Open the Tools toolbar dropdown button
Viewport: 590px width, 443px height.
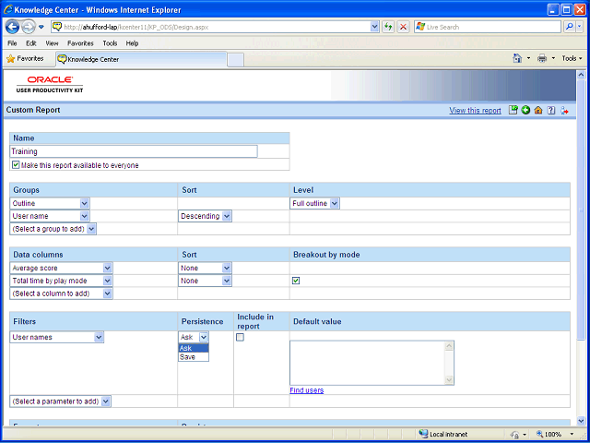pos(572,58)
